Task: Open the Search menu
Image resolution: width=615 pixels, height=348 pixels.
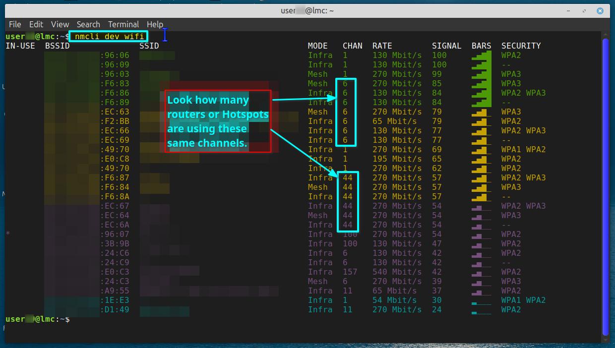Action: tap(88, 24)
